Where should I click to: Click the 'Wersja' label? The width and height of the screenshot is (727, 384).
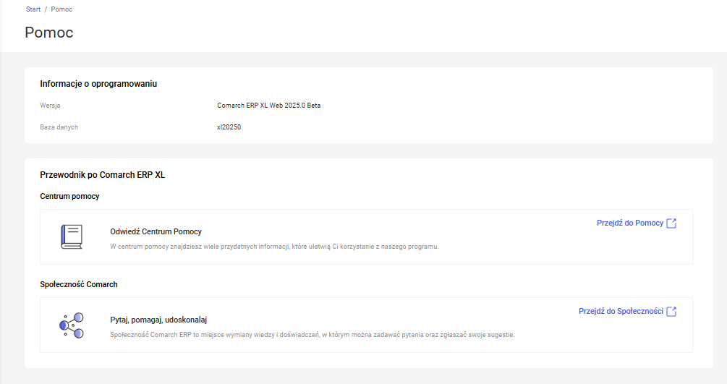click(x=50, y=106)
